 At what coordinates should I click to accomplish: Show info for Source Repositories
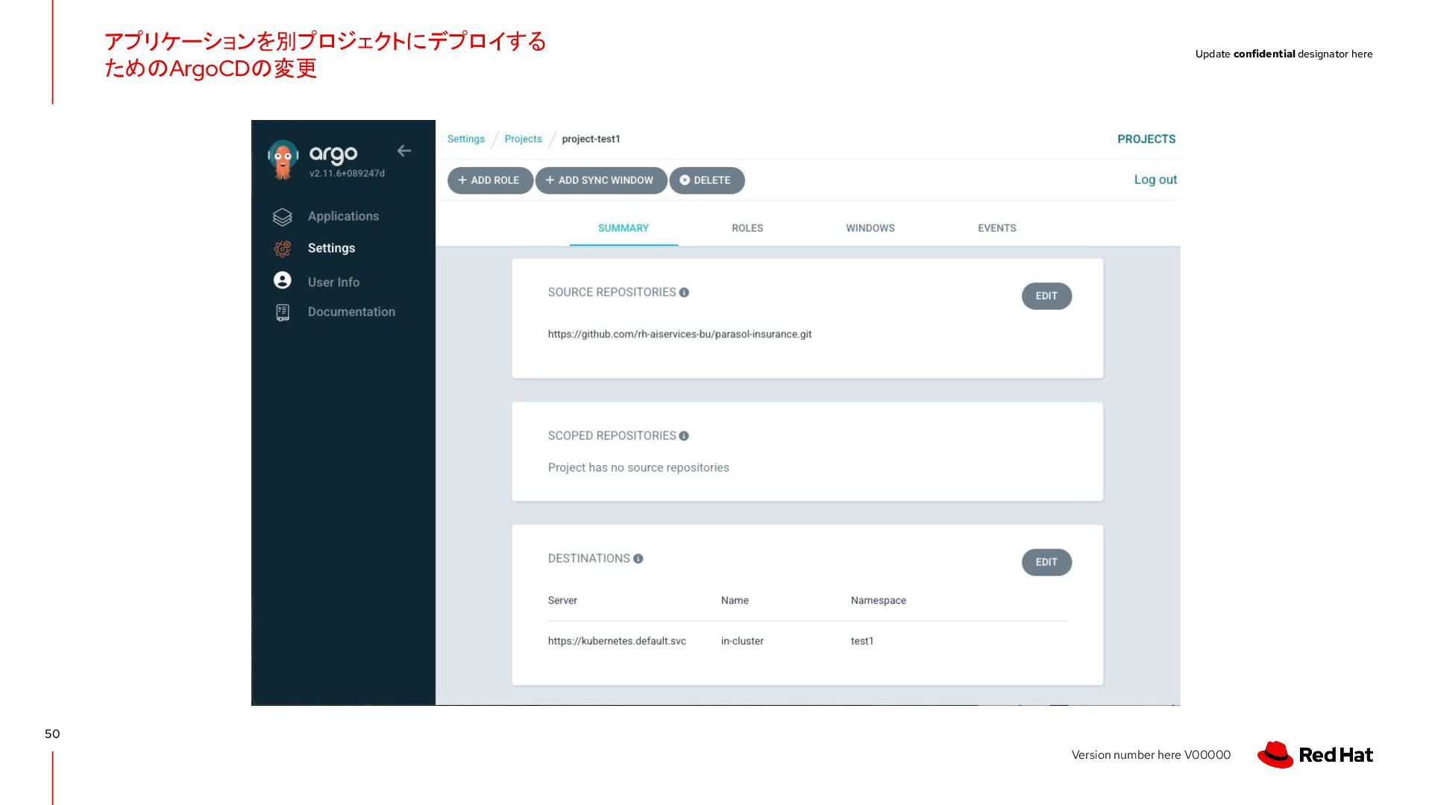pyautogui.click(x=684, y=293)
